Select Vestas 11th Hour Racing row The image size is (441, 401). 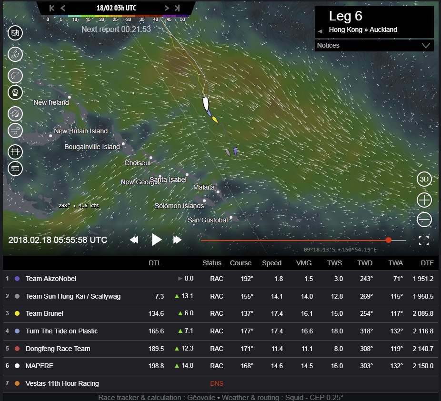pos(220,383)
